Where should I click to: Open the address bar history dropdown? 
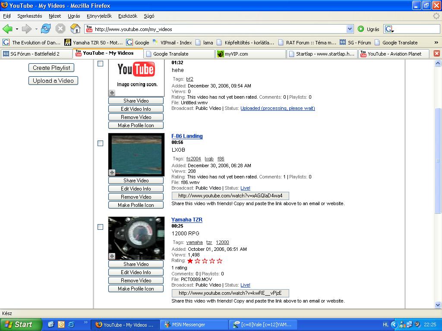click(x=350, y=29)
